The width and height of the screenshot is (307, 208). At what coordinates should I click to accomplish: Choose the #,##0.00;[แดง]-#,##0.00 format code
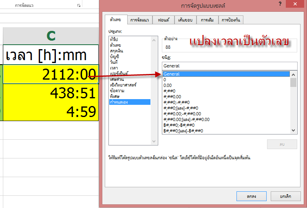tap(226, 119)
